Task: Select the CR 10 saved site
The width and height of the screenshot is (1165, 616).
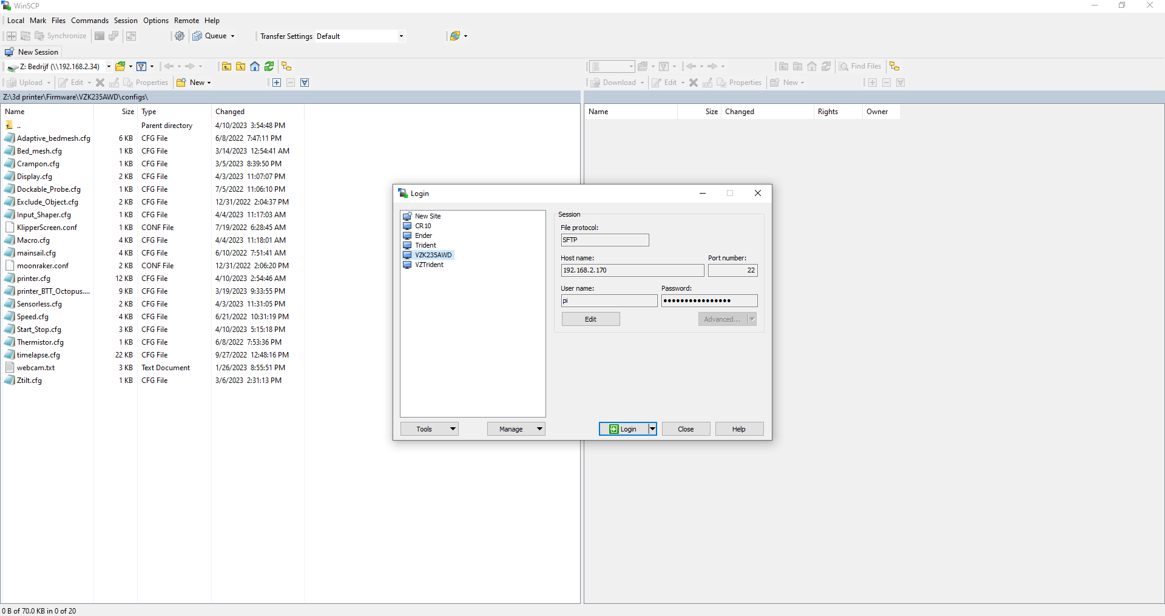Action: 423,226
